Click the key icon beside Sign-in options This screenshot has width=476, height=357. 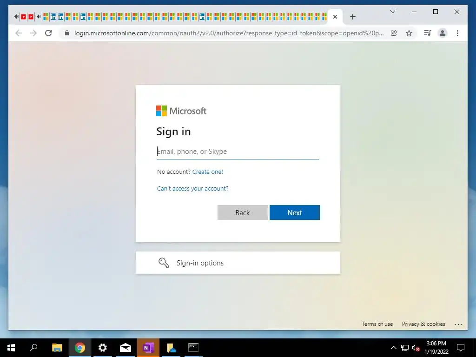point(164,263)
